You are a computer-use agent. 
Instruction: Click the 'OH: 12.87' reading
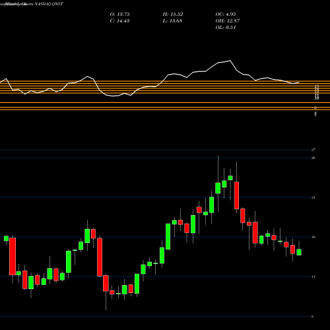click(x=228, y=21)
